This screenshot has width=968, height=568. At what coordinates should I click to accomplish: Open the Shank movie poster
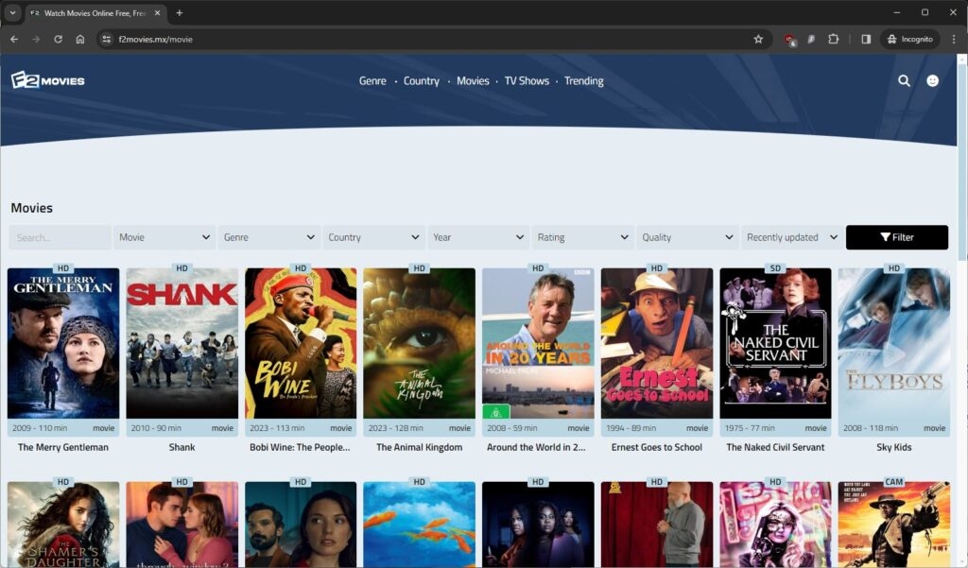click(182, 343)
